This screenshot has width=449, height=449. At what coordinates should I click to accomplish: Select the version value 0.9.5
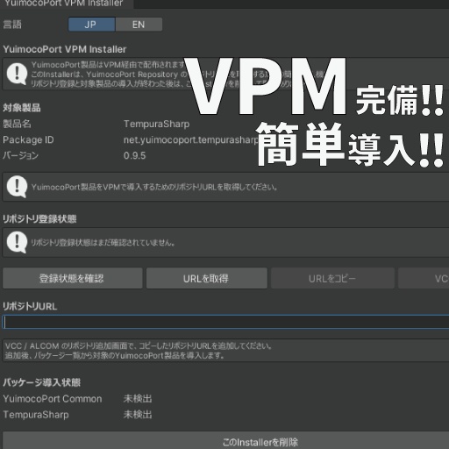[x=134, y=155]
